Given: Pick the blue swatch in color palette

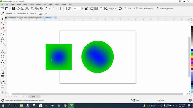Looking at the screenshot, I should 192,50.
